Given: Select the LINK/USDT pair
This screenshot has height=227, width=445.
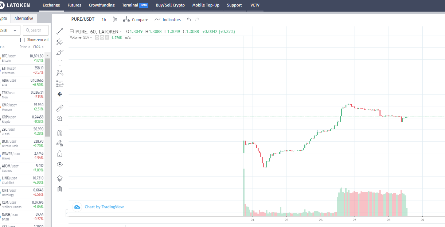Looking at the screenshot, I should point(23,180).
